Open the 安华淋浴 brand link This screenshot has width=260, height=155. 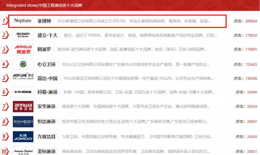pos(46,106)
